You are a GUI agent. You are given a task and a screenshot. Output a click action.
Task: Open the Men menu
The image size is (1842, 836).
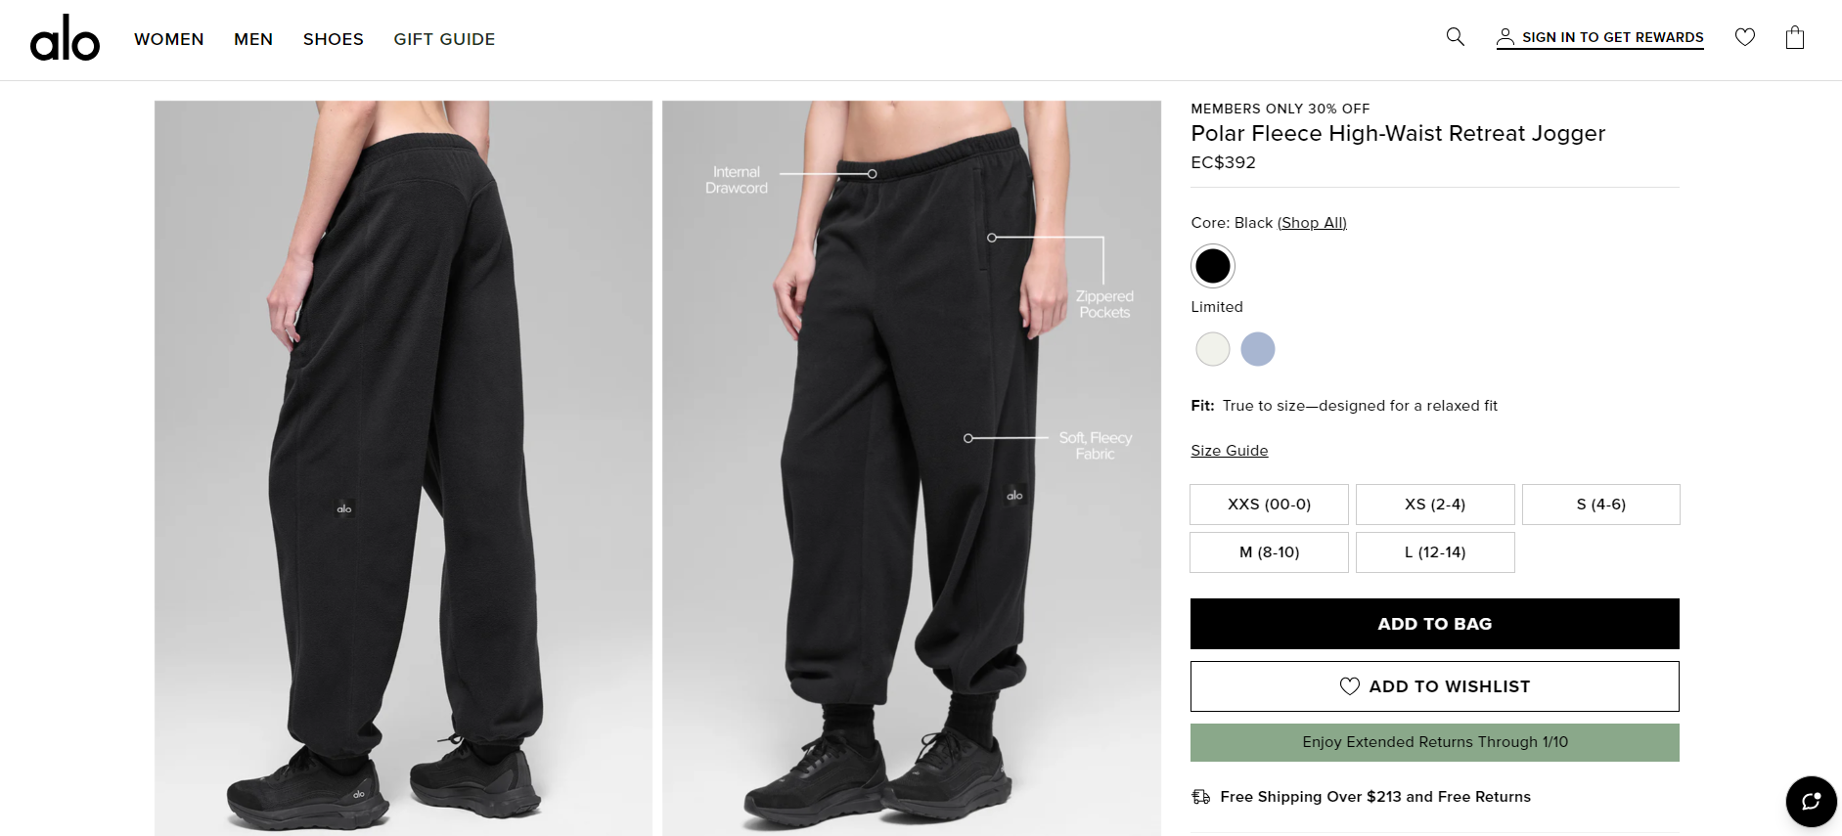[253, 39]
